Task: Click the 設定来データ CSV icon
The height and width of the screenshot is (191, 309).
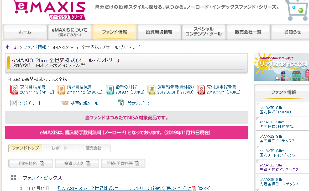Action: 121,103
